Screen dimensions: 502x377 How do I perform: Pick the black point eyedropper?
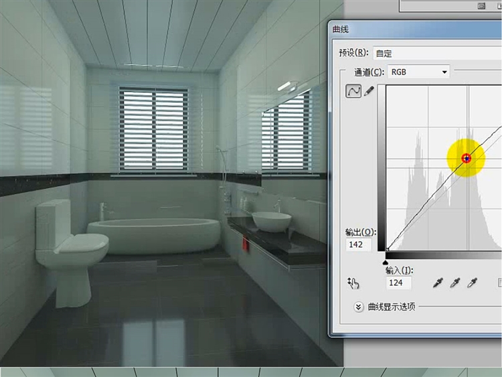point(438,283)
